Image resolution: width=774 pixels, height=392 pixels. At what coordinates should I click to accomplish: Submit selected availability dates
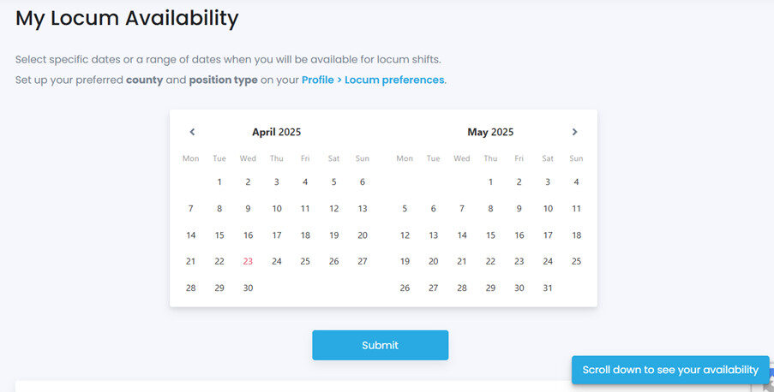[380, 345]
